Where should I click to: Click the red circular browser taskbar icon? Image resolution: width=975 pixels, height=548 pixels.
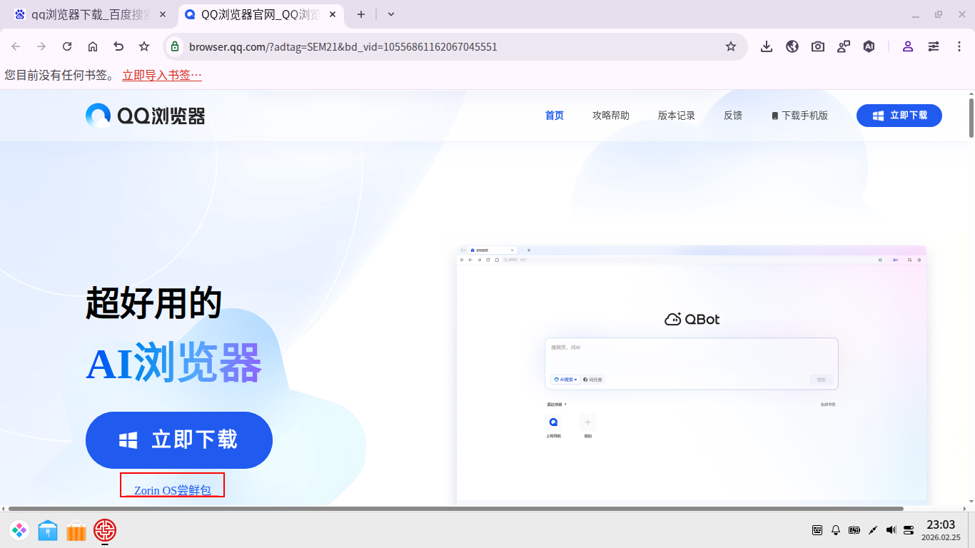click(x=105, y=530)
